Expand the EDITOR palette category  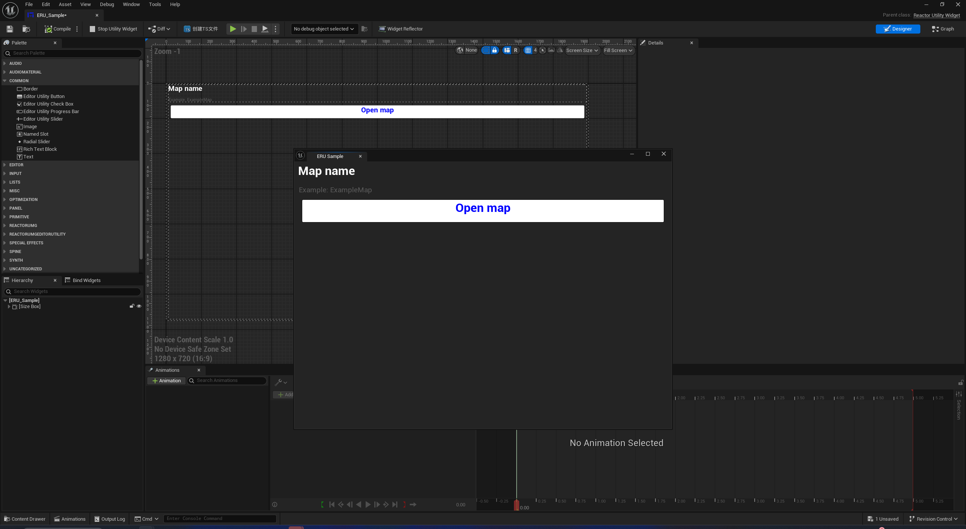(16, 165)
